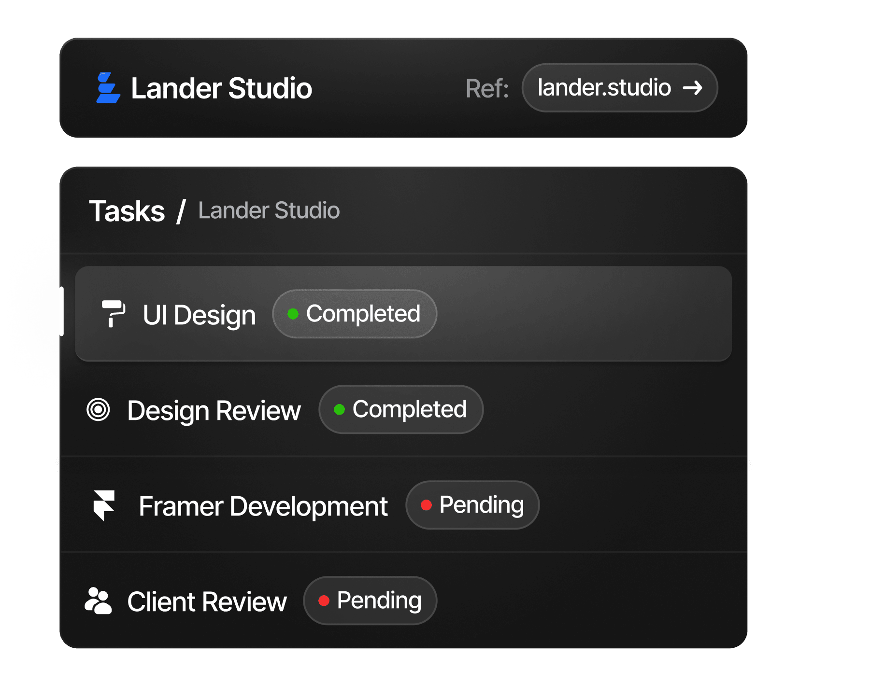Image resolution: width=871 pixels, height=684 pixels.
Task: Click the Completed badge for Design Review
Action: coord(401,409)
